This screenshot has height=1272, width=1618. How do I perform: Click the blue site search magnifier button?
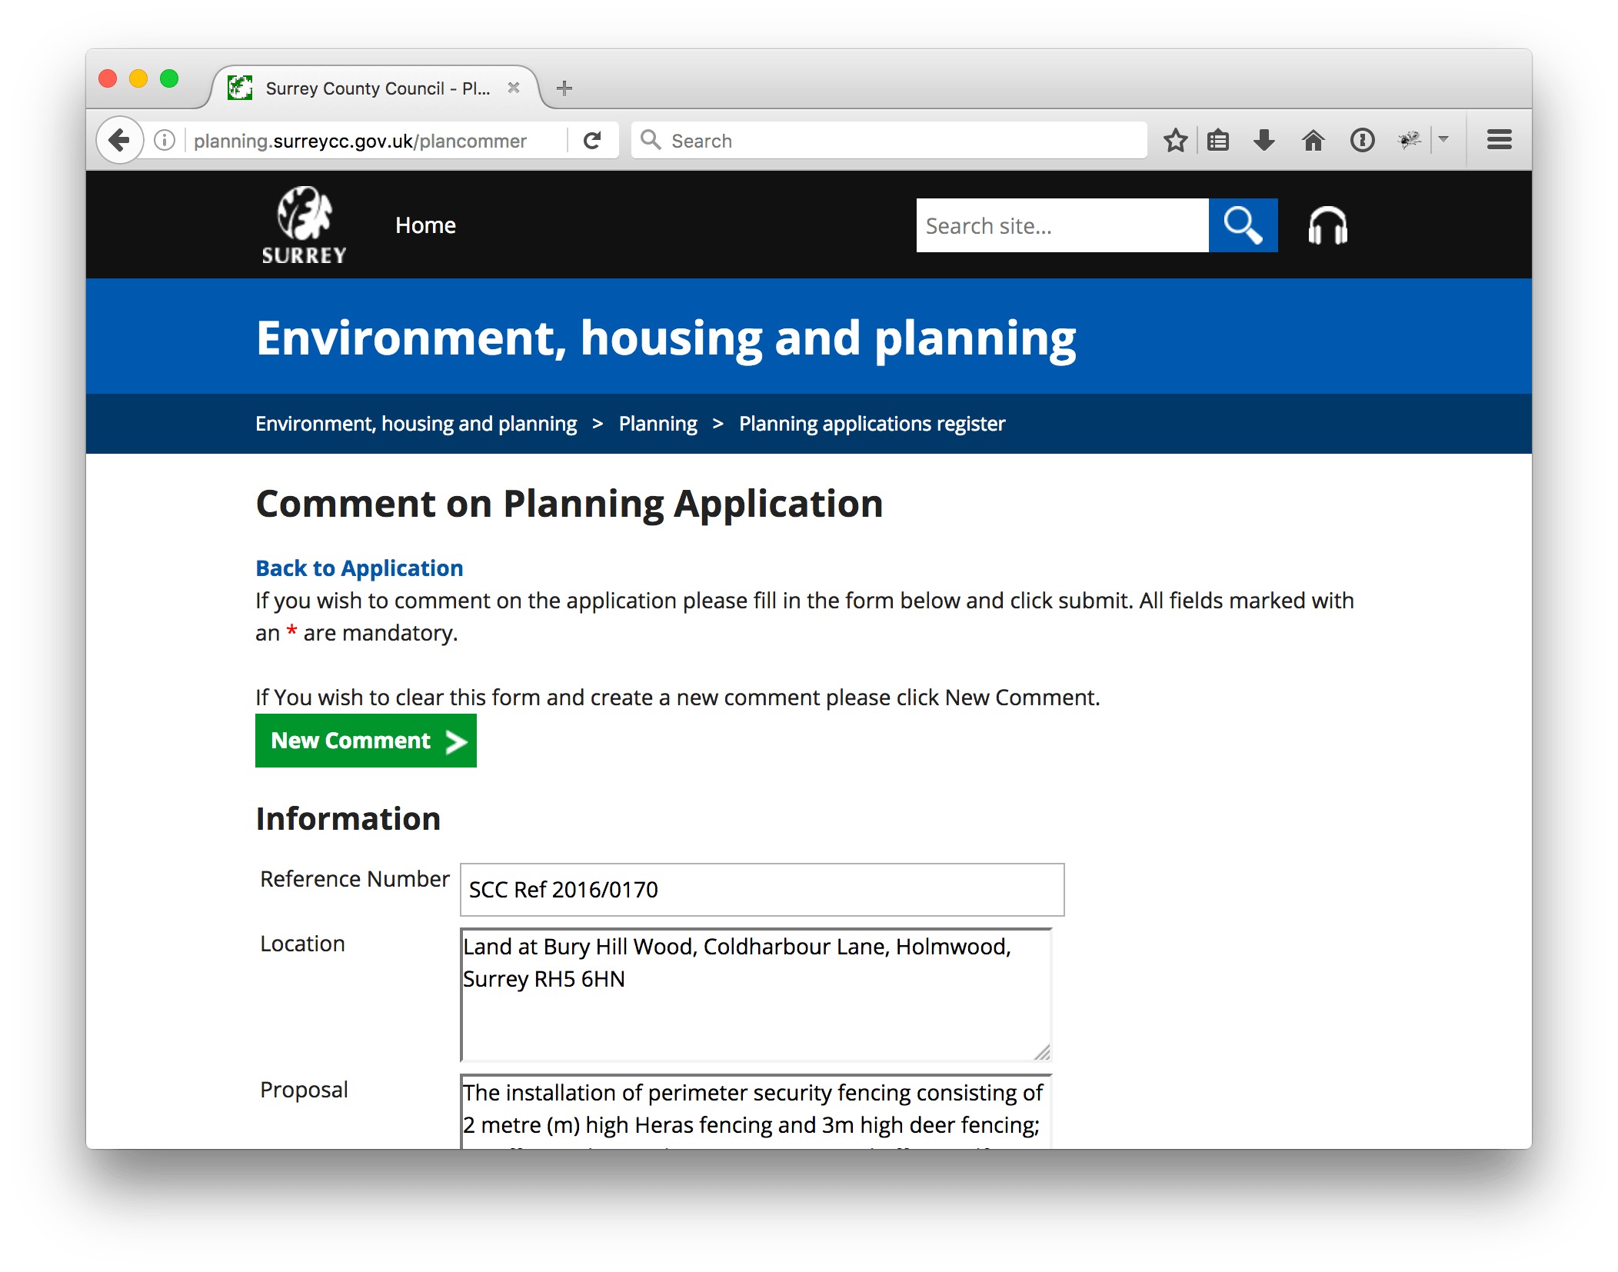point(1243,225)
